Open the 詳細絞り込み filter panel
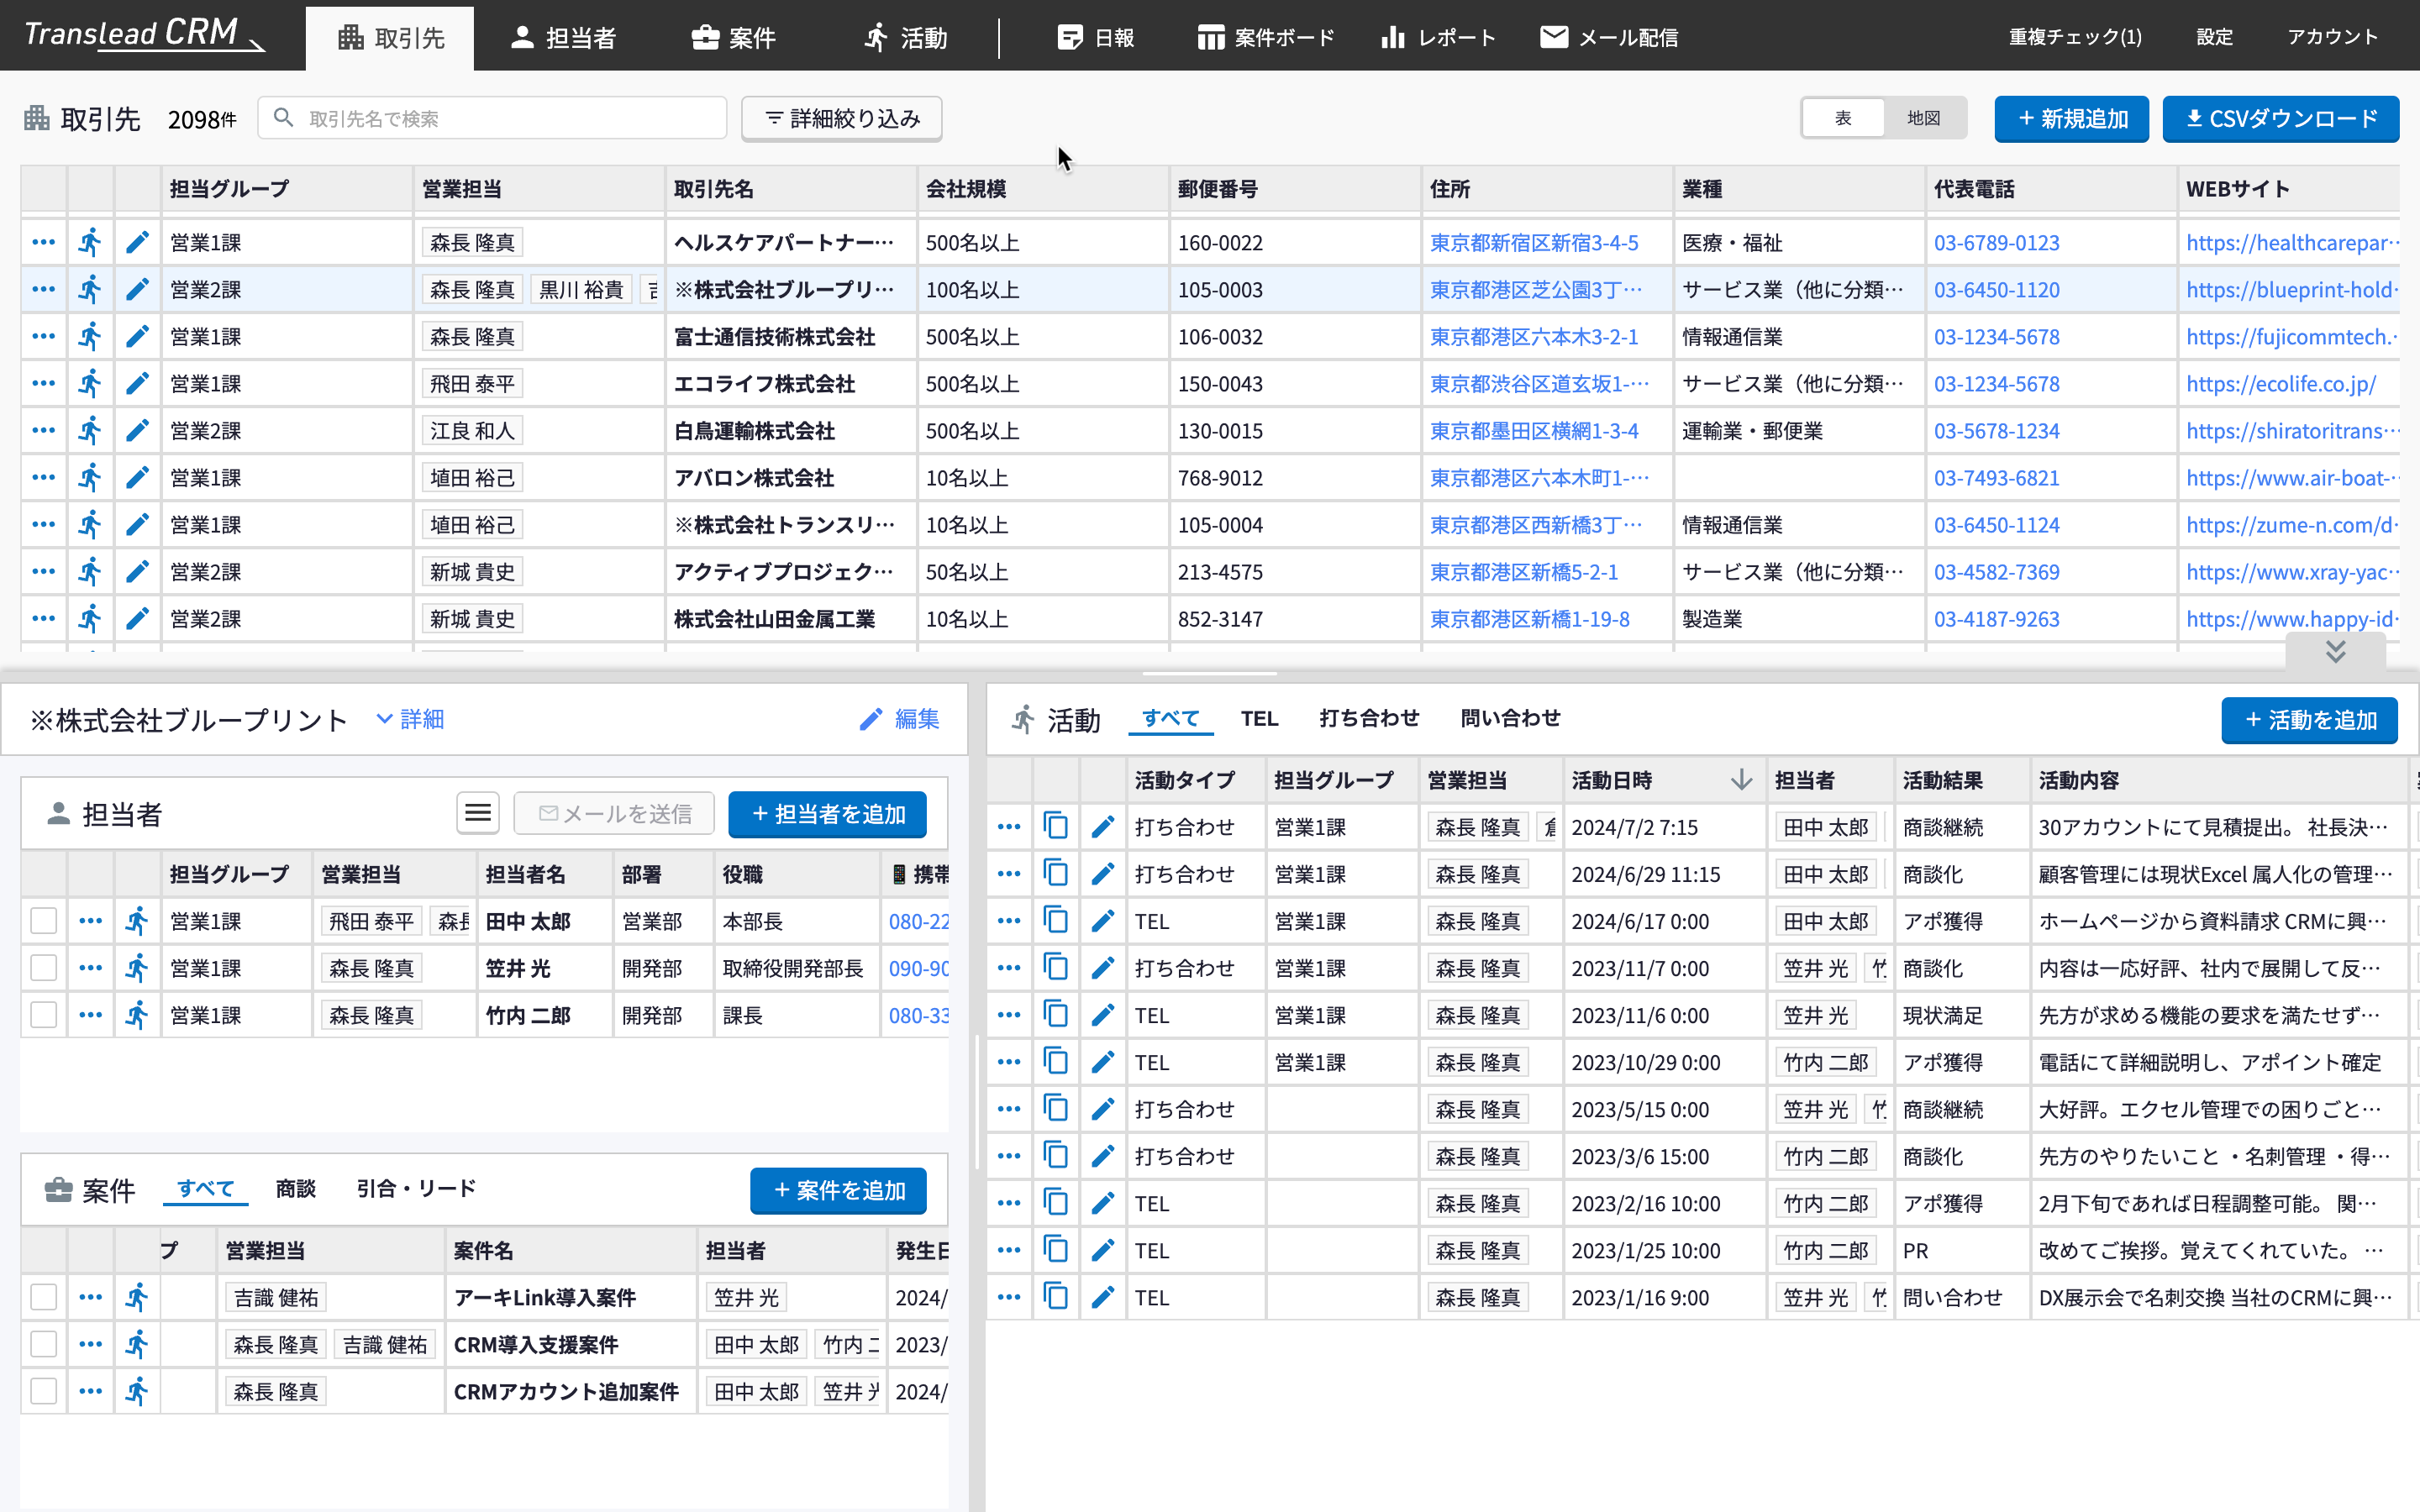Image resolution: width=2420 pixels, height=1512 pixels. pyautogui.click(x=841, y=117)
